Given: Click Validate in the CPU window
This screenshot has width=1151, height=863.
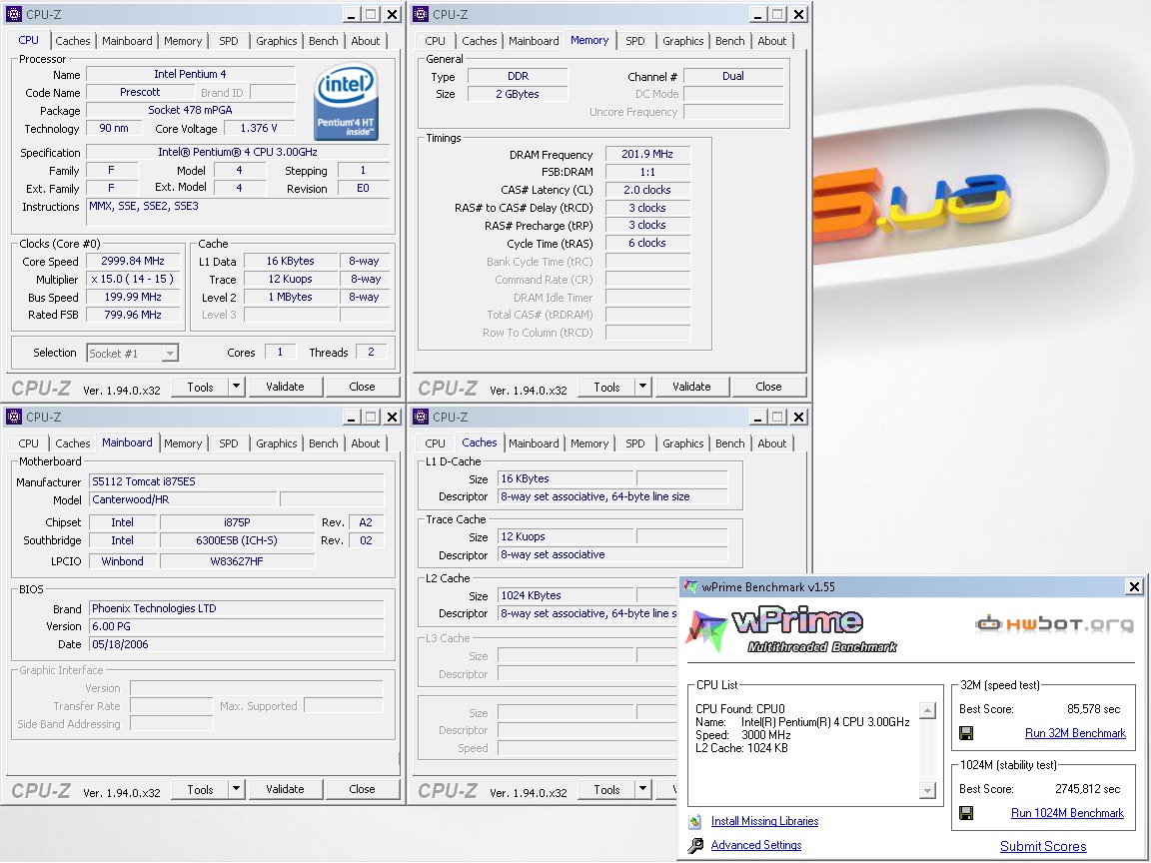Looking at the screenshot, I should pos(285,386).
